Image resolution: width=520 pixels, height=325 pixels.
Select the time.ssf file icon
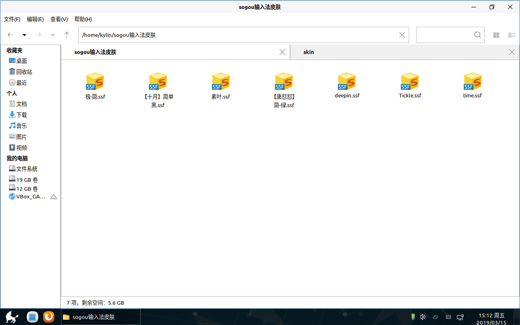click(x=473, y=82)
